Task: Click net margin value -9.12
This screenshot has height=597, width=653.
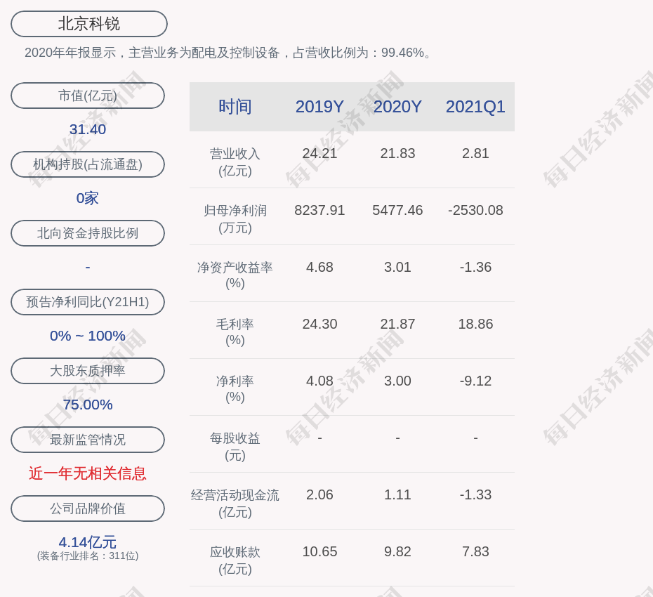Action: 475,381
